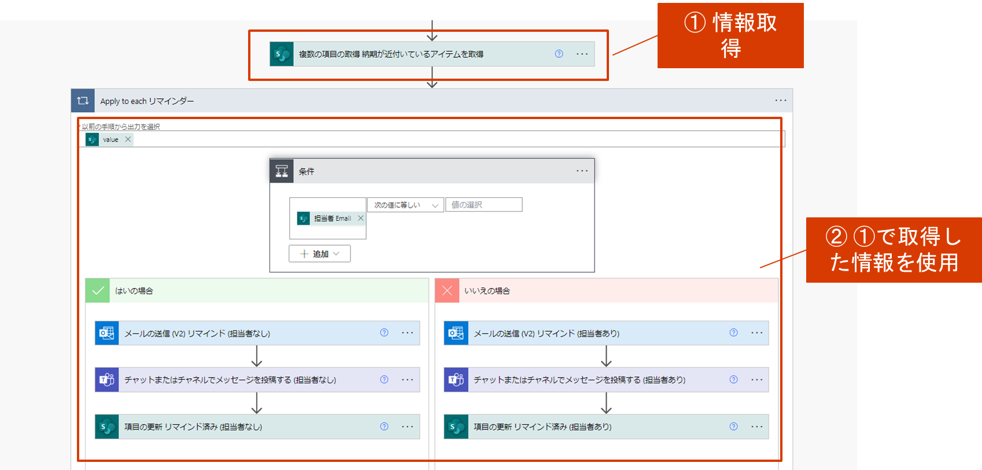Open ellipsis menu of Teams action (担当者なし)

click(x=407, y=380)
